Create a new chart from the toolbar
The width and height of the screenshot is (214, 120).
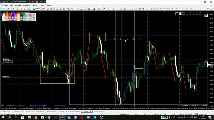pyautogui.click(x=3, y=9)
